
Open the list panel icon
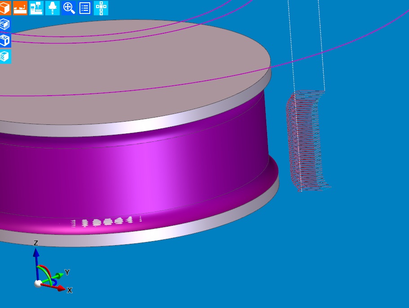(x=85, y=8)
